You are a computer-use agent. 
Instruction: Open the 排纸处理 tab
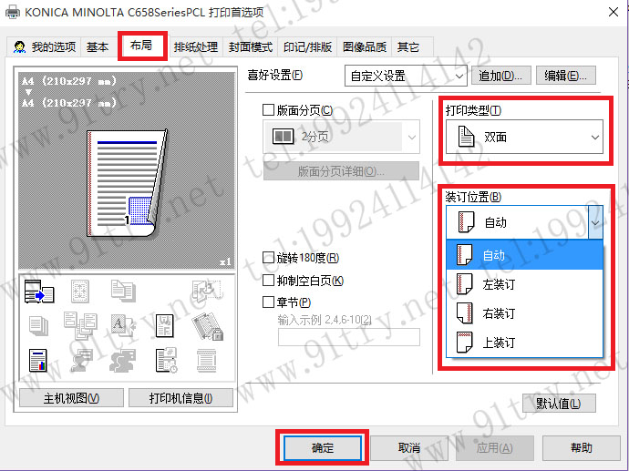pos(196,46)
